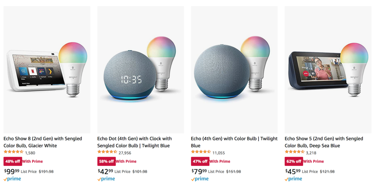Viewport: 375px width, 188px height.
Task: Open Echo 4th Gen Twilight Blue image
Action: point(234,70)
